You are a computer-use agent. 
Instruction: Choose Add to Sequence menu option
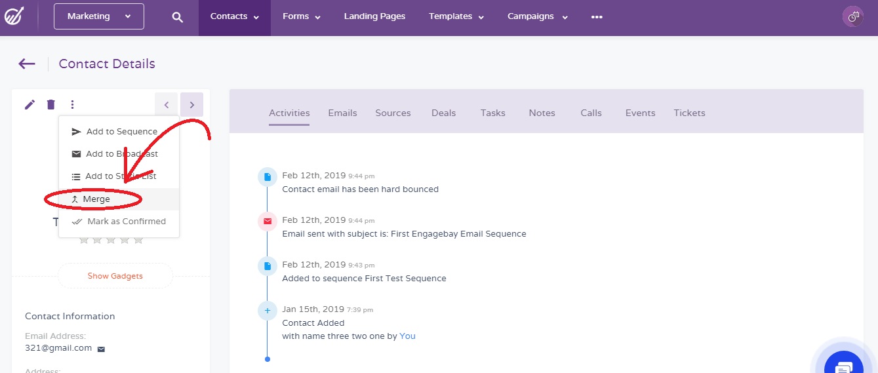point(121,132)
